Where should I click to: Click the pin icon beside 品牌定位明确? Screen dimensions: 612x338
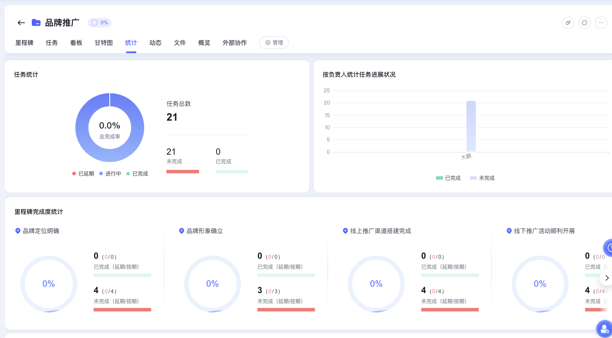(x=18, y=231)
